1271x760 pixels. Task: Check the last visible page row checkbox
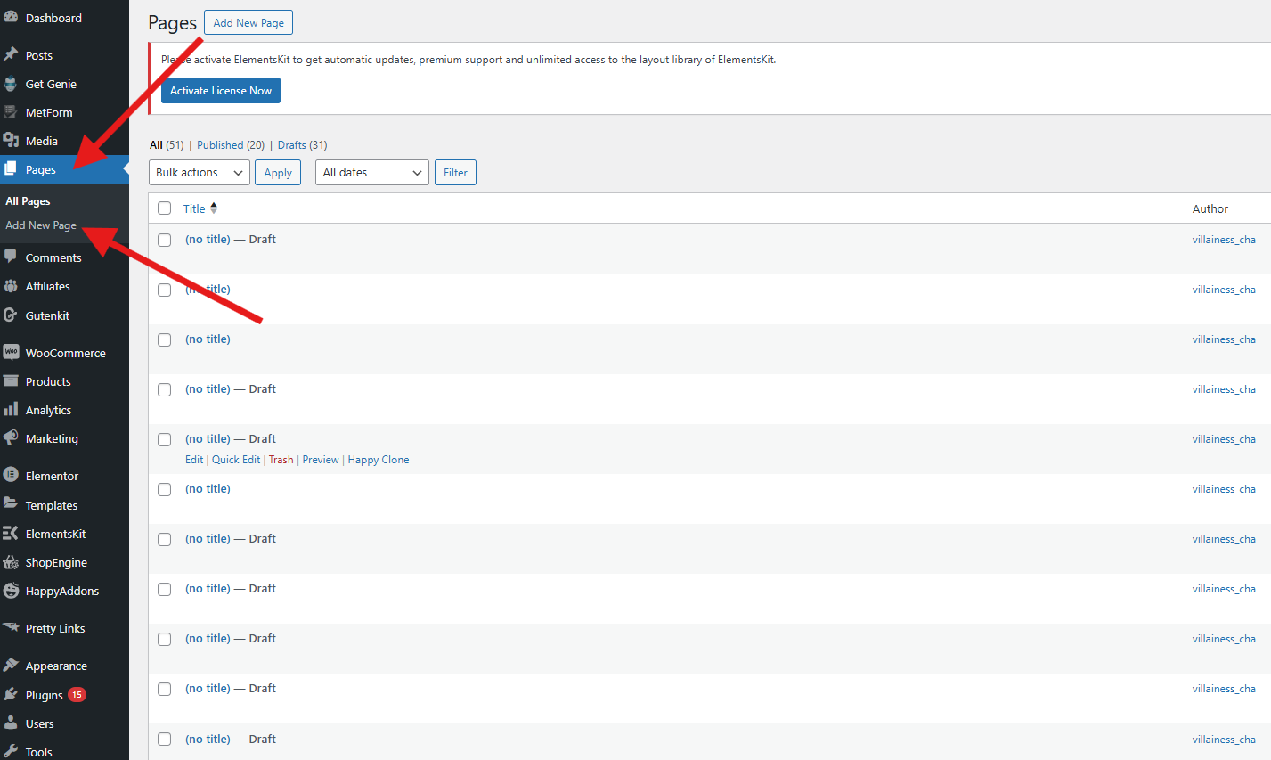pos(164,740)
